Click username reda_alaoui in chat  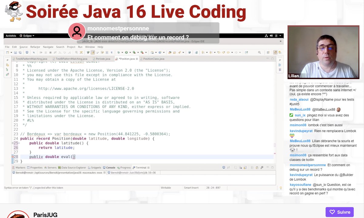coord(299,100)
